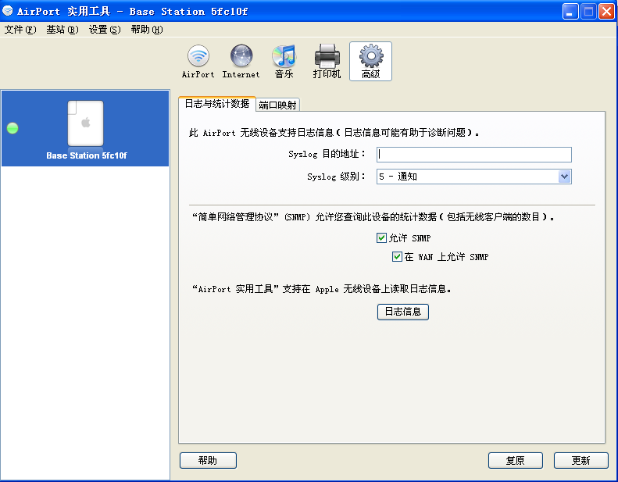Screen dimensions: 618x482
Task: Maximize the AirPort utility window
Action: pos(588,12)
